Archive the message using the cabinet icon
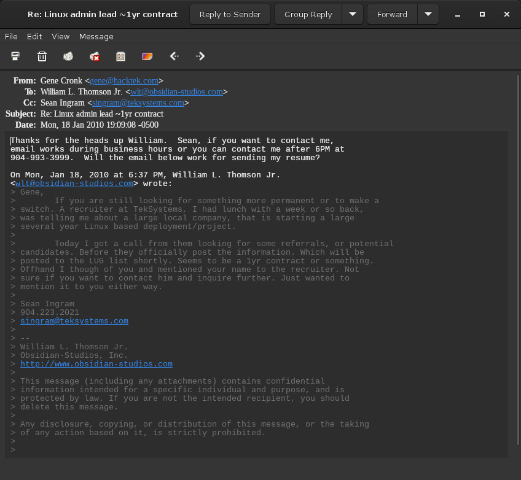This screenshot has width=521, height=480. click(121, 56)
